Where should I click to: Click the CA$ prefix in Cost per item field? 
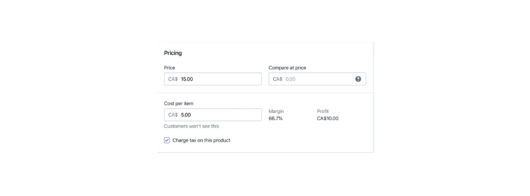tap(173, 115)
